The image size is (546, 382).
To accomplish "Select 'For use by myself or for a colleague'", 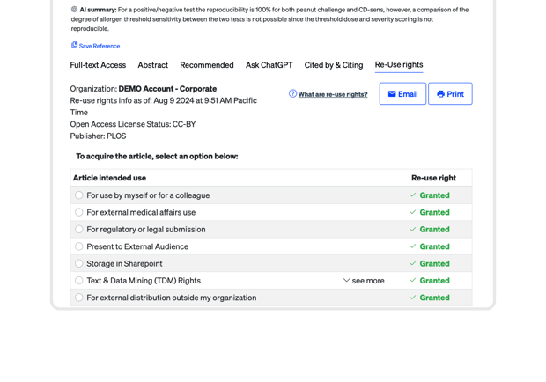I will [x=79, y=195].
